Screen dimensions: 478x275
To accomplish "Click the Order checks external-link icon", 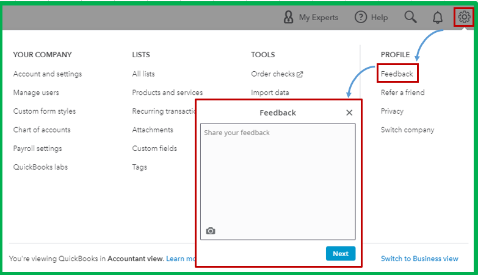I will pos(300,74).
